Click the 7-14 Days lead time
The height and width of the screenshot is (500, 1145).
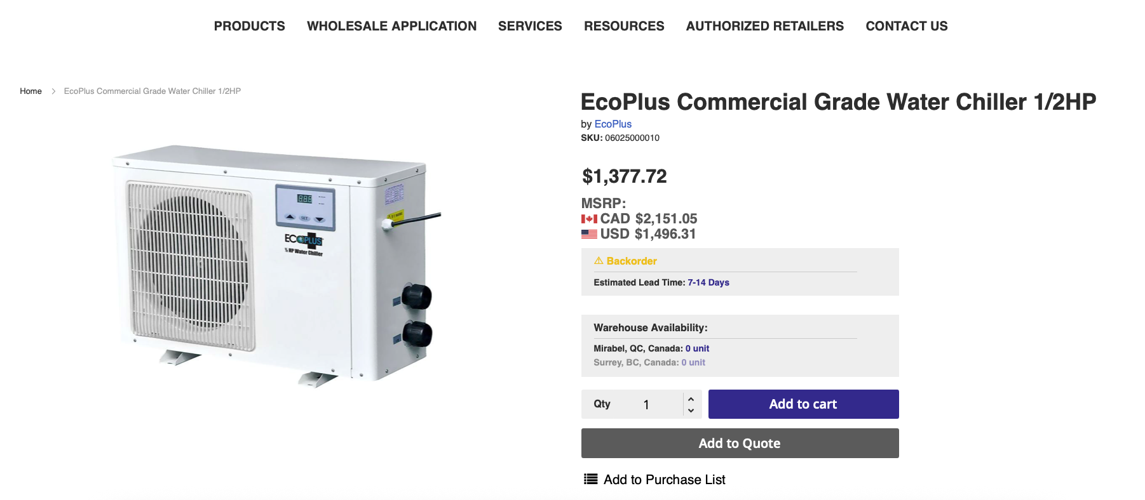tap(708, 282)
